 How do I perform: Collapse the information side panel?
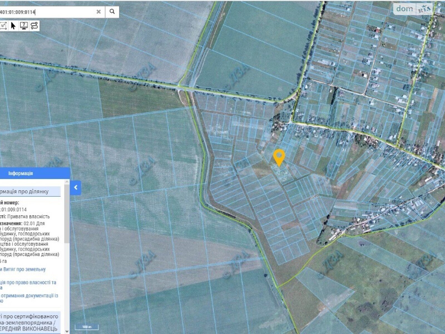76,188
